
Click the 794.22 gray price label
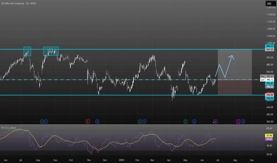(270, 87)
